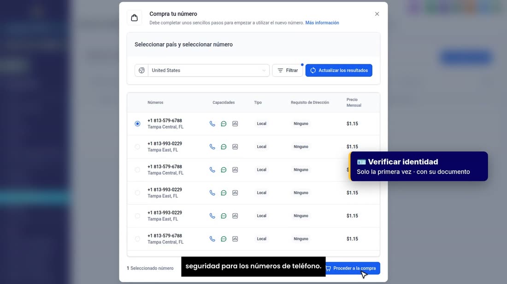Click phone icon in third row, Tampa Central

click(212, 170)
